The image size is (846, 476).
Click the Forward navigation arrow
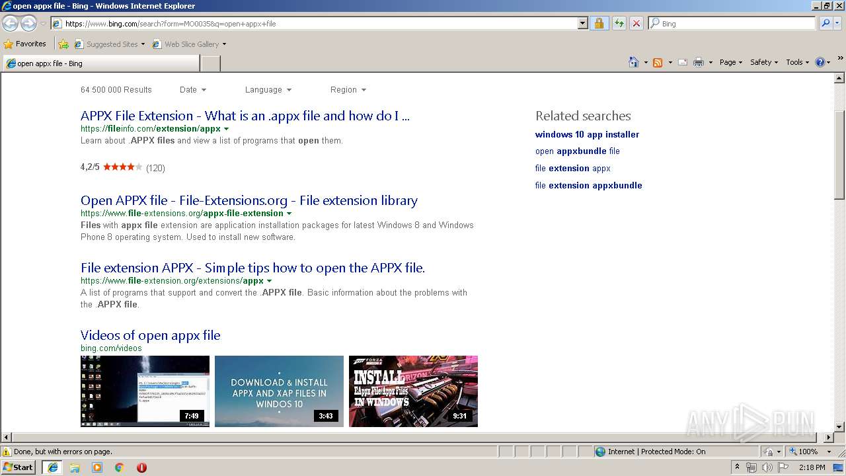[28, 24]
